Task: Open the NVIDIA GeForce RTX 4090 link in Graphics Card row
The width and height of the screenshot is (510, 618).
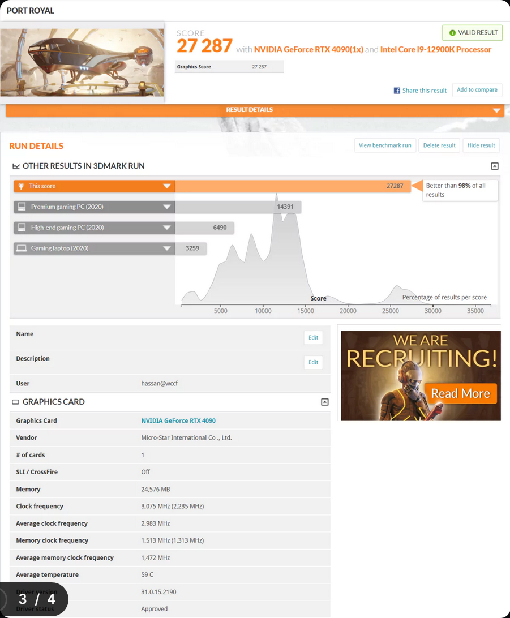Action: 178,421
